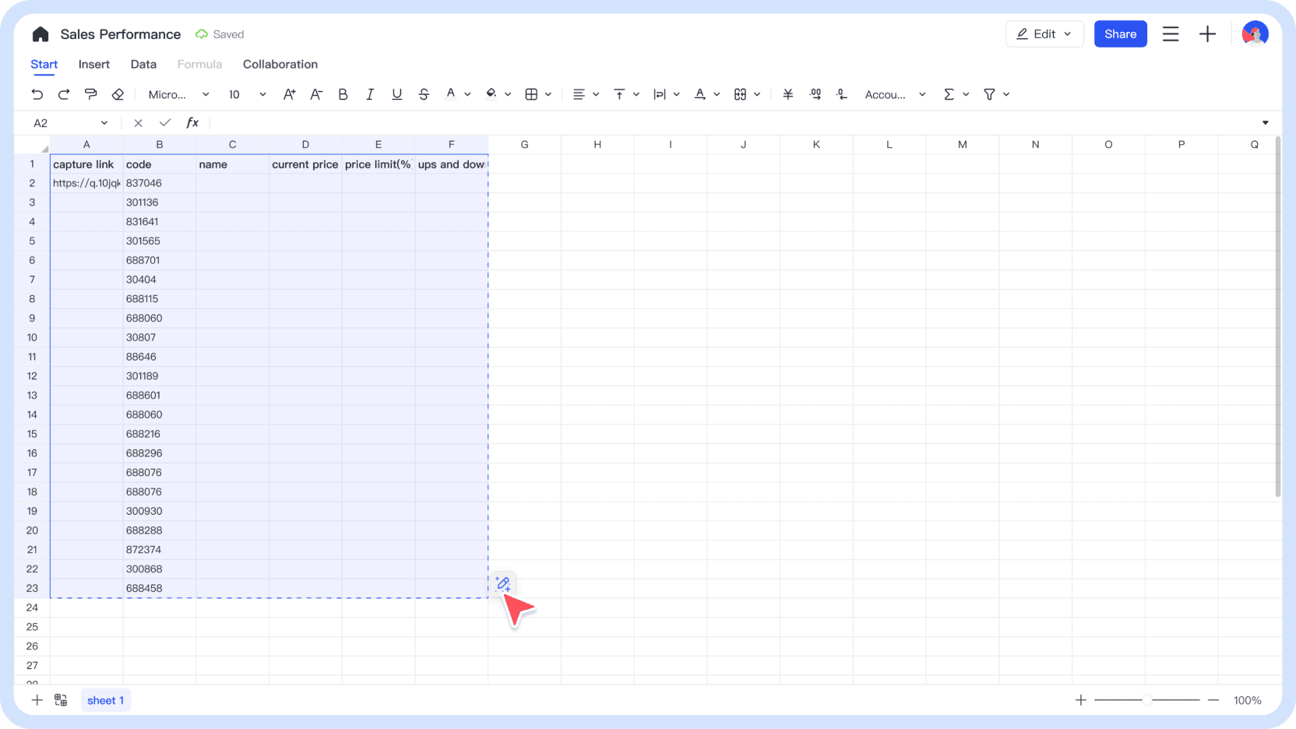Select the sheet 1 tab
Image resolution: width=1296 pixels, height=729 pixels.
(106, 700)
